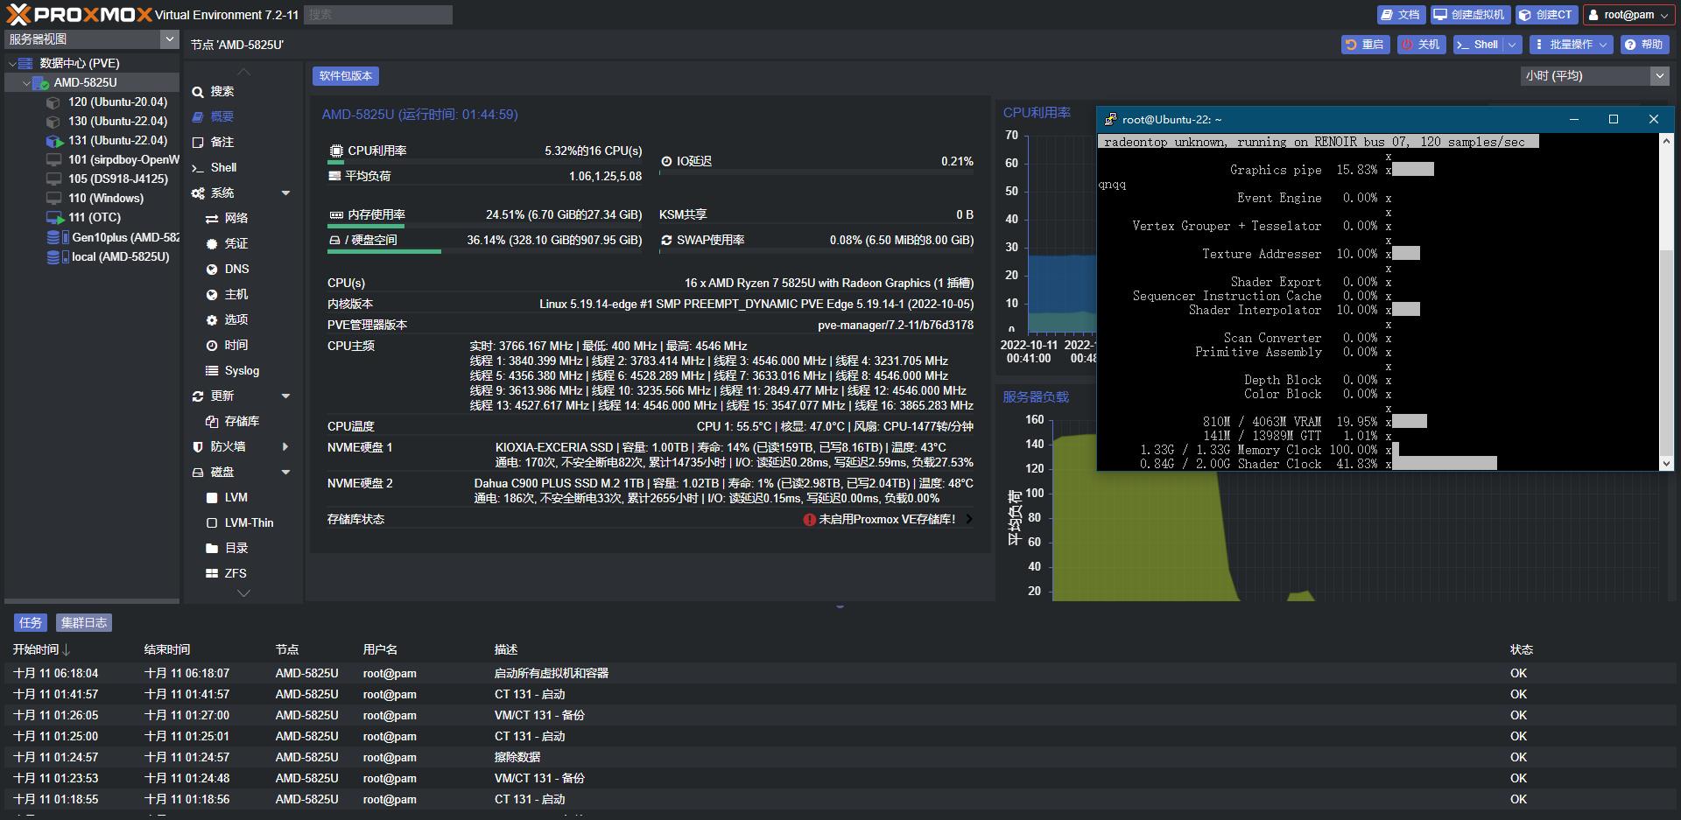The height and width of the screenshot is (820, 1681).
Task: Select the 启动所有虚拟机和容器 task row
Action: pos(840,674)
